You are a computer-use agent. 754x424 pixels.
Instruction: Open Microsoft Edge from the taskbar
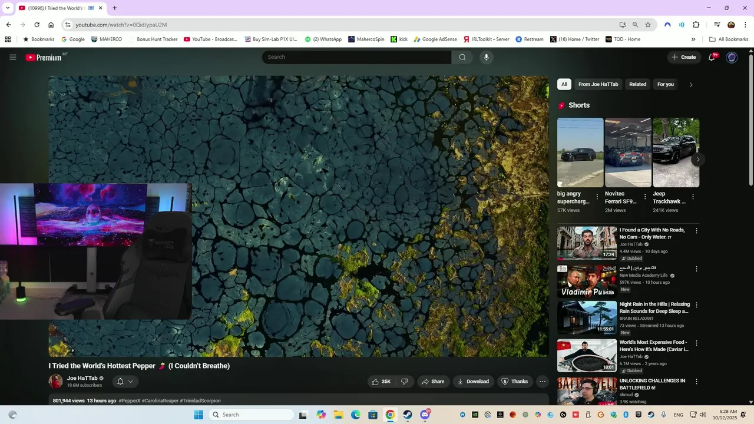pyautogui.click(x=356, y=415)
